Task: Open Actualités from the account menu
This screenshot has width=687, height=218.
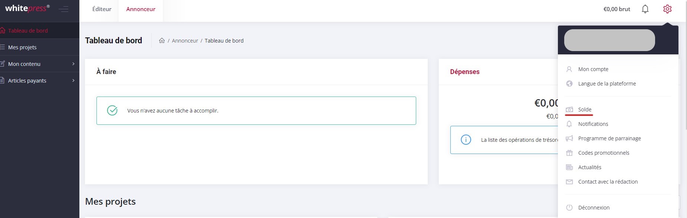Action: point(589,167)
